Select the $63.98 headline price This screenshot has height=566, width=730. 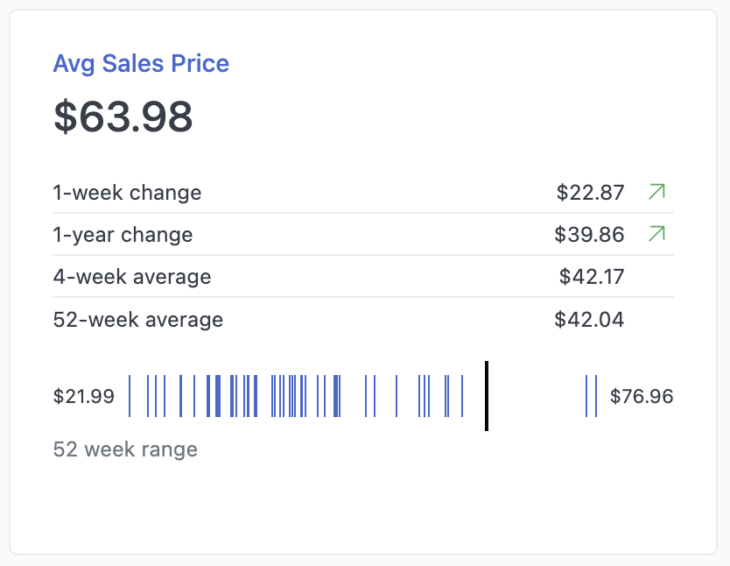(x=123, y=117)
